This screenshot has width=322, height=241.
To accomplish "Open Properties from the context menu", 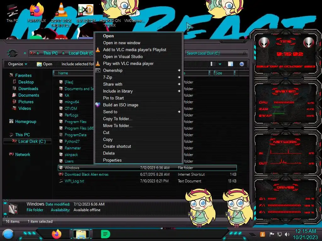I will (x=138, y=160).
